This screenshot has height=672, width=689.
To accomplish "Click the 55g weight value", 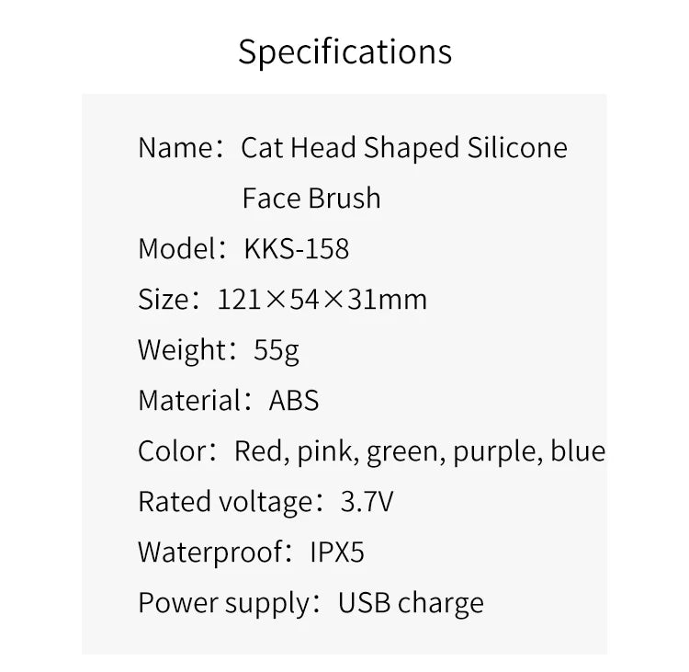I will pos(277,351).
